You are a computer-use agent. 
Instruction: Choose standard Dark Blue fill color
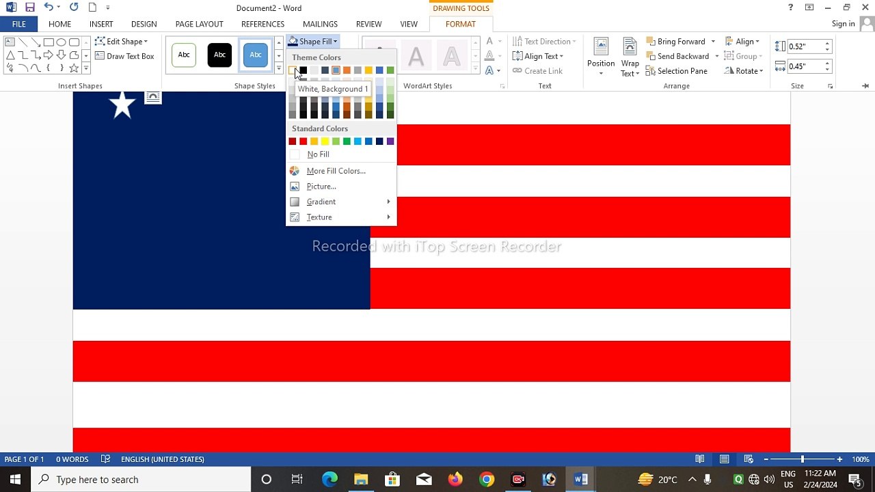[x=379, y=141]
